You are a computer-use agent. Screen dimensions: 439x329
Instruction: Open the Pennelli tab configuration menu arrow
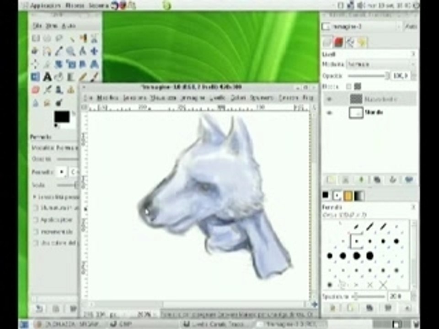tap(413, 207)
